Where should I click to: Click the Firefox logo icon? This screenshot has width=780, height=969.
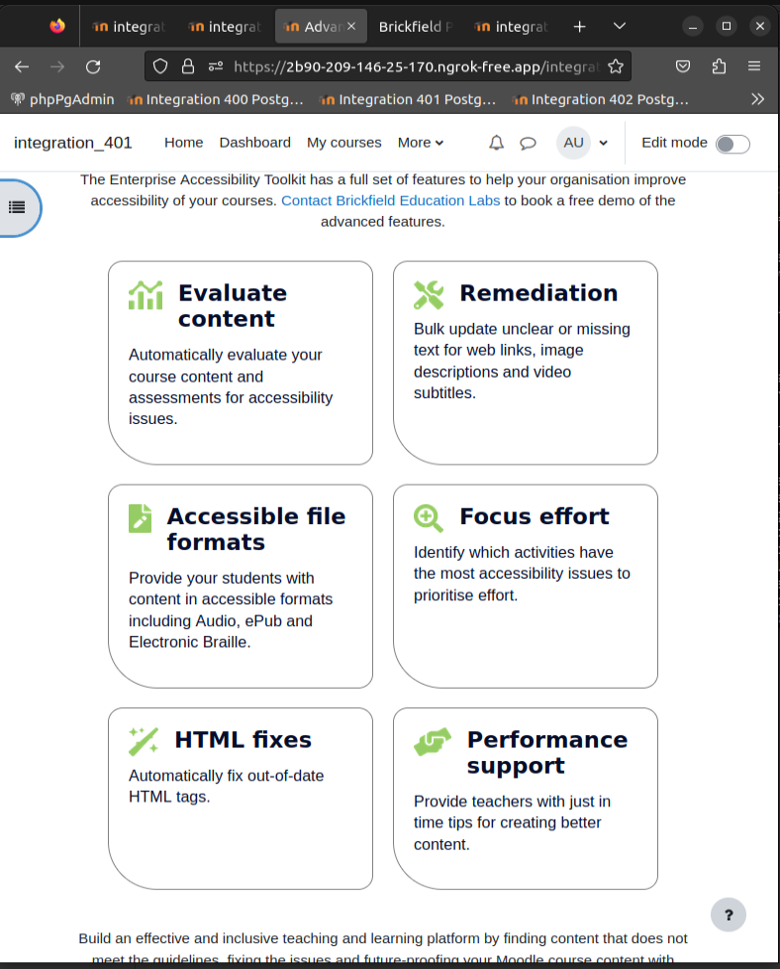(x=57, y=26)
